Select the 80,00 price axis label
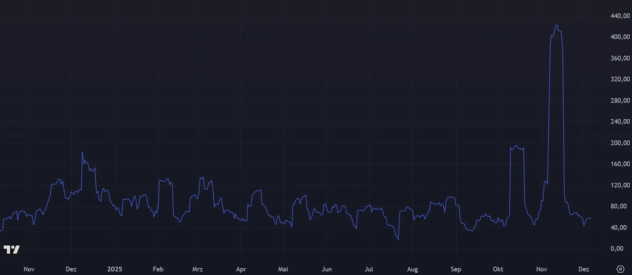The height and width of the screenshot is (275, 632). (x=619, y=206)
